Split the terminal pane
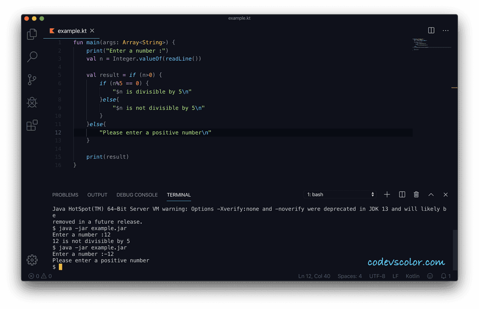Screen dimensions: 479x309 (402, 195)
